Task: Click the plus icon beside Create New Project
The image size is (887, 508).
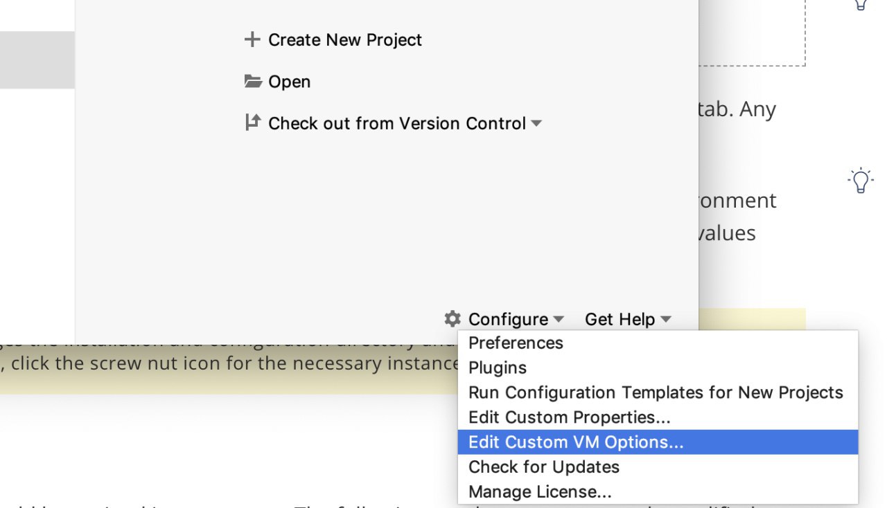Action: 252,39
